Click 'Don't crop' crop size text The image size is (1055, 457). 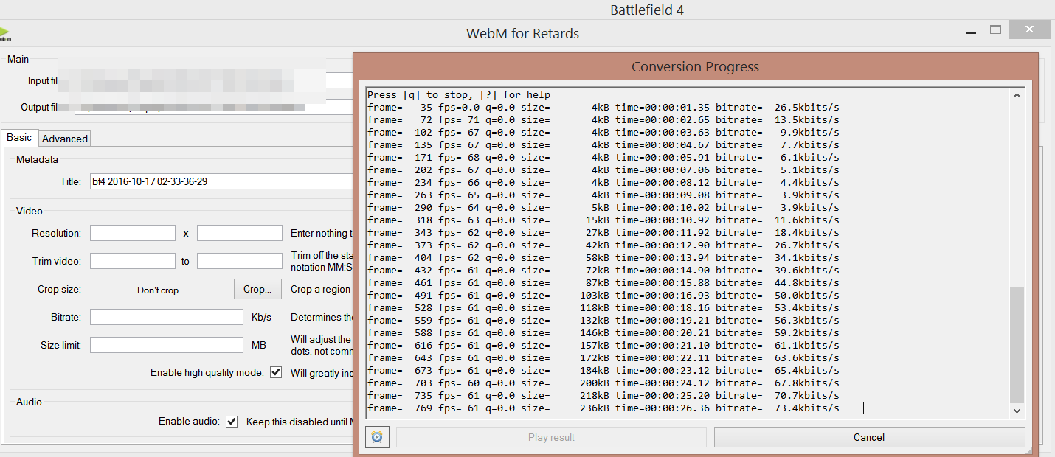click(158, 290)
